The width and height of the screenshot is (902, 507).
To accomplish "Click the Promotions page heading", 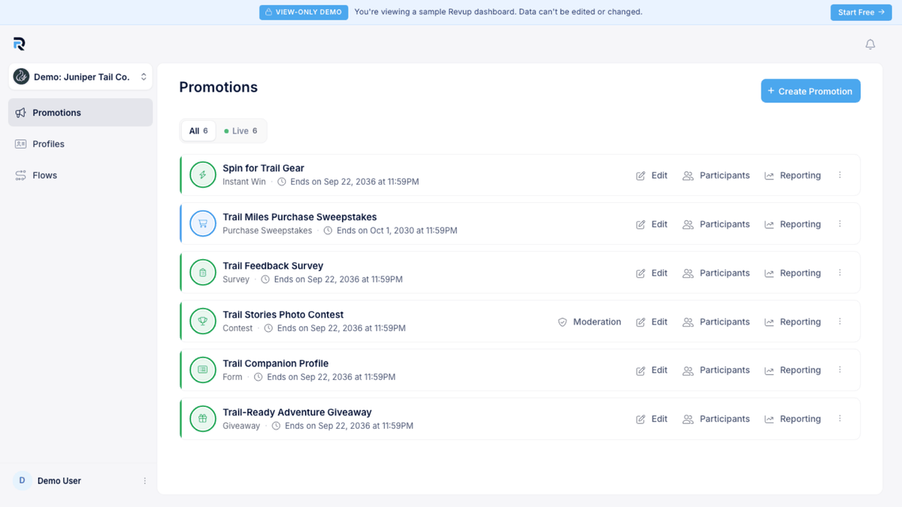I will [x=219, y=87].
